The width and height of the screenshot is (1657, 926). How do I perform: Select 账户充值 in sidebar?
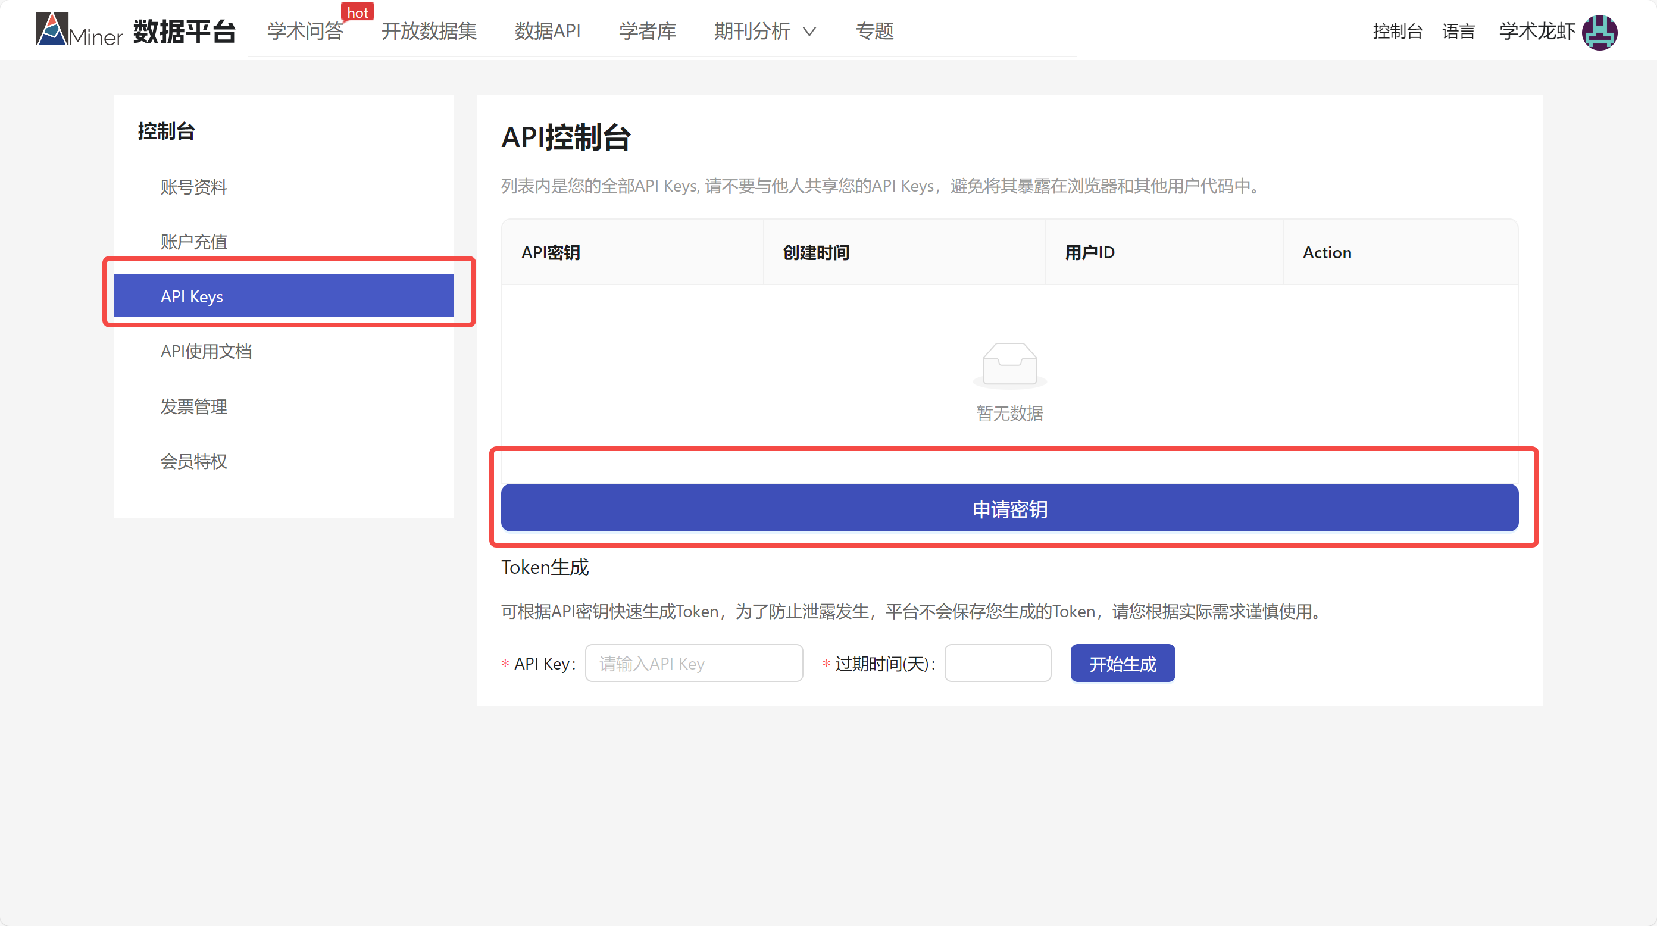193,242
